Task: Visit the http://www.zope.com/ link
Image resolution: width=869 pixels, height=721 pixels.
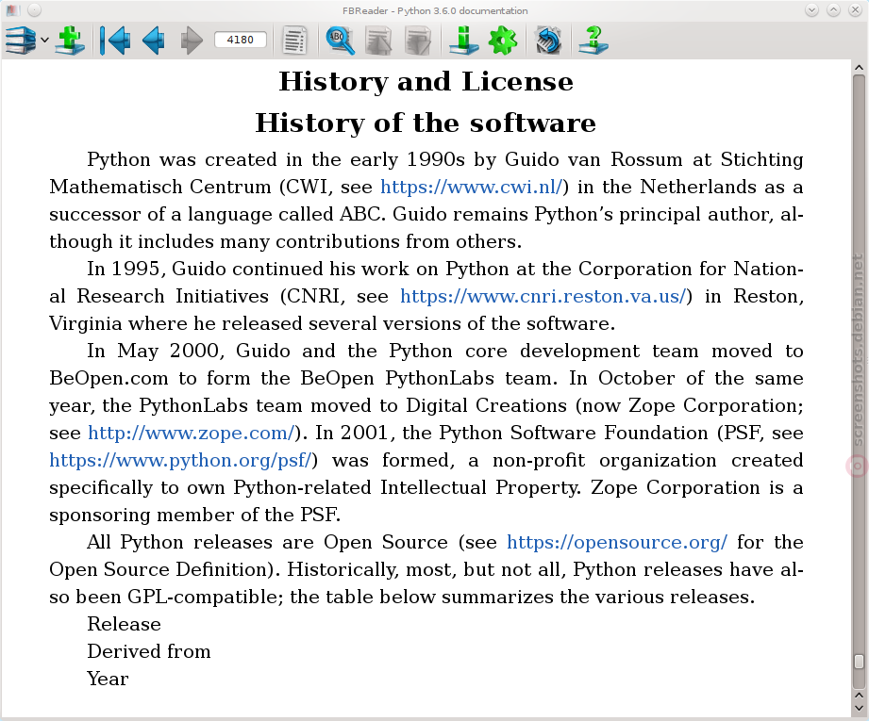Action: coord(192,433)
